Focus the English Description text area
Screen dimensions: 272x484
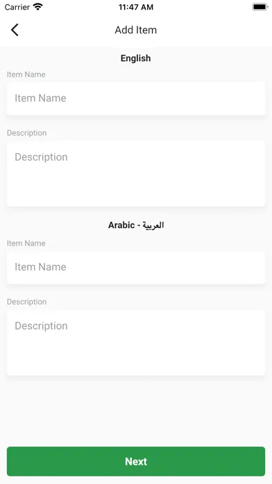point(136,174)
